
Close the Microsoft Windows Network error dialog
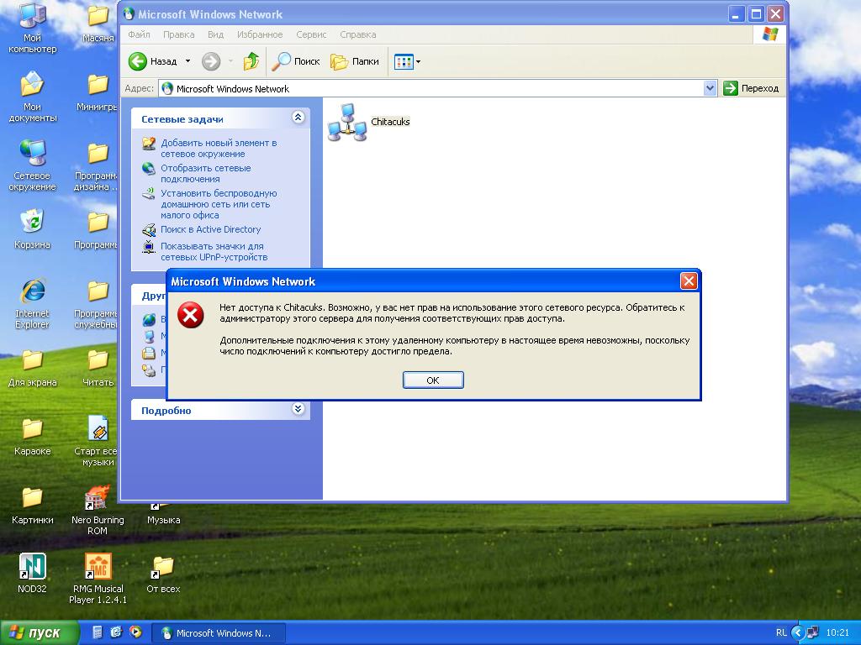click(689, 281)
